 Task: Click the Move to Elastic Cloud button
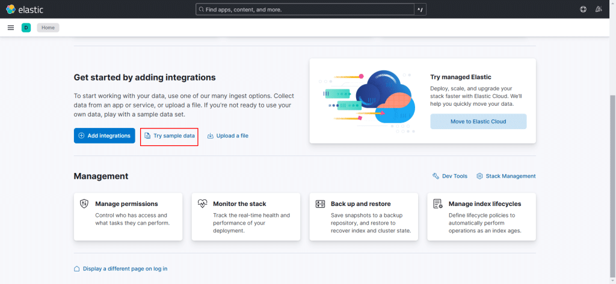[x=478, y=121]
